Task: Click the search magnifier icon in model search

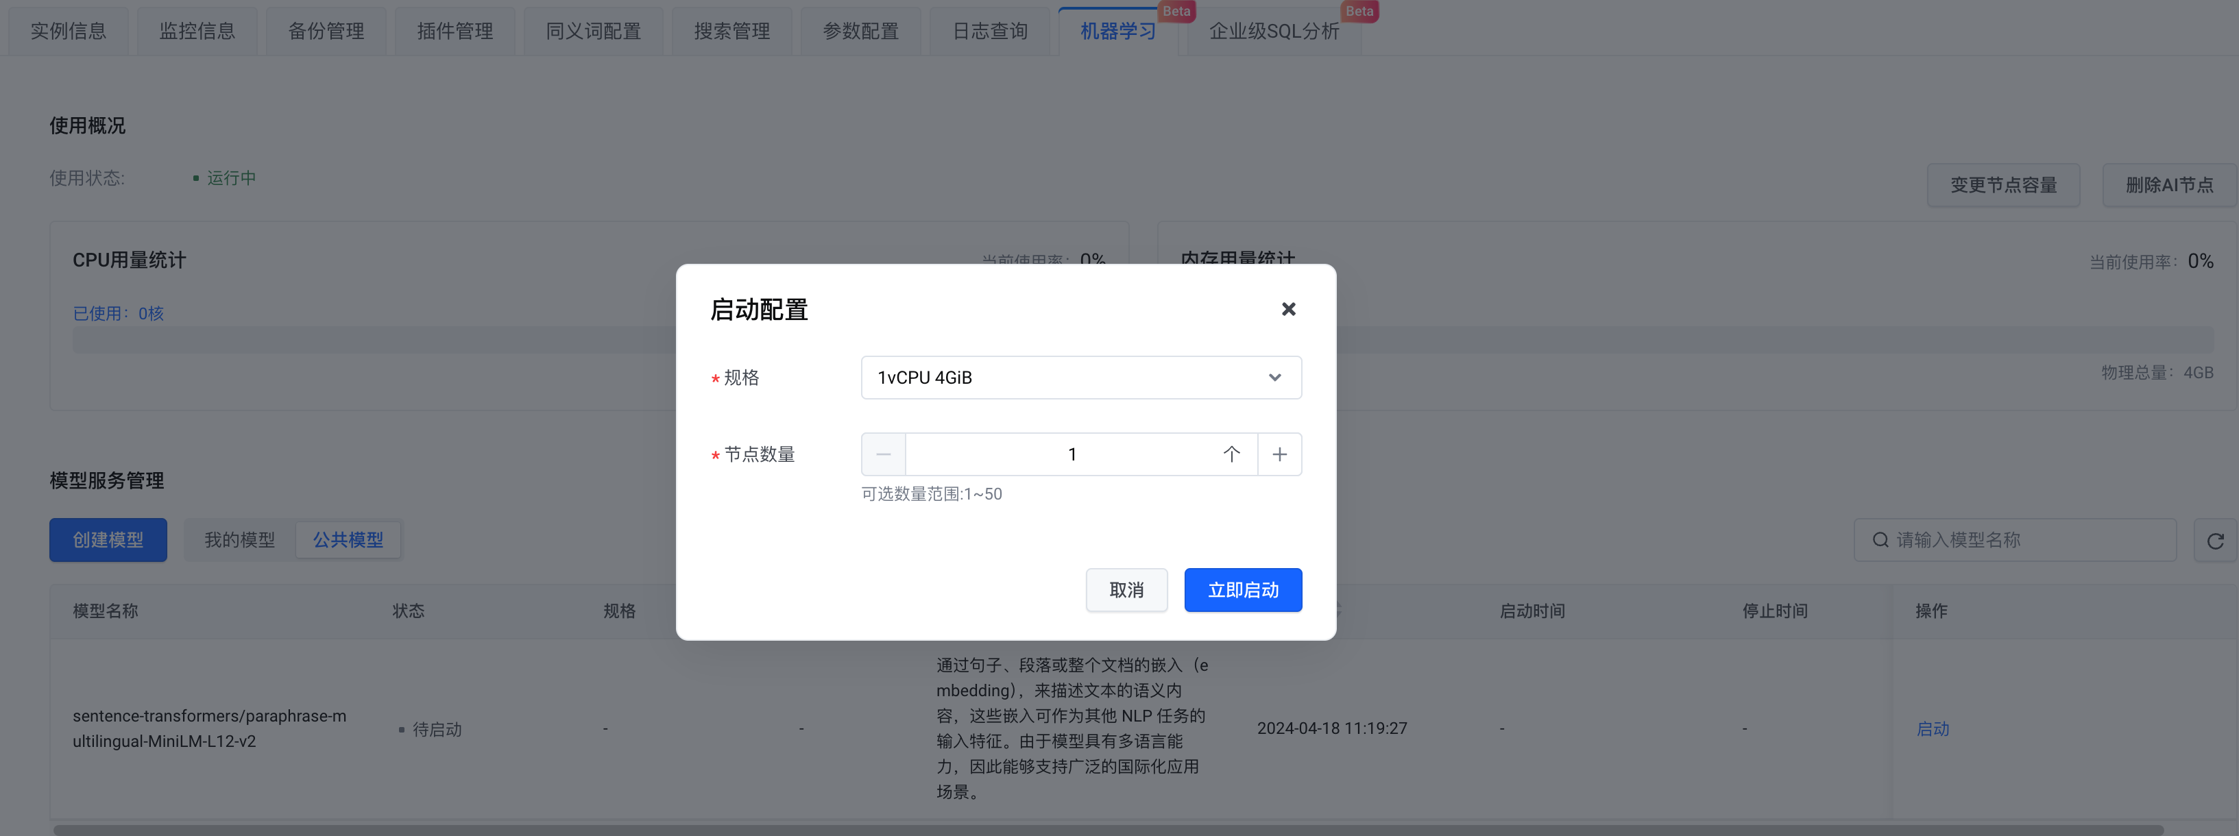Action: [1880, 541]
